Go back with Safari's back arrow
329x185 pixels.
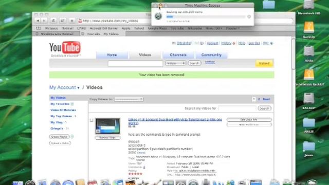pos(38,21)
